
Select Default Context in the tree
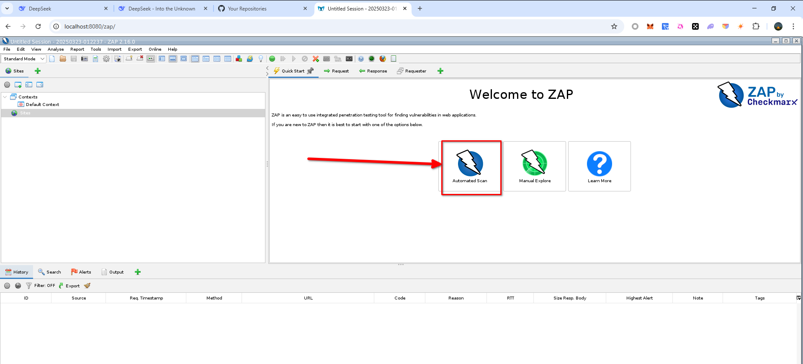click(42, 105)
